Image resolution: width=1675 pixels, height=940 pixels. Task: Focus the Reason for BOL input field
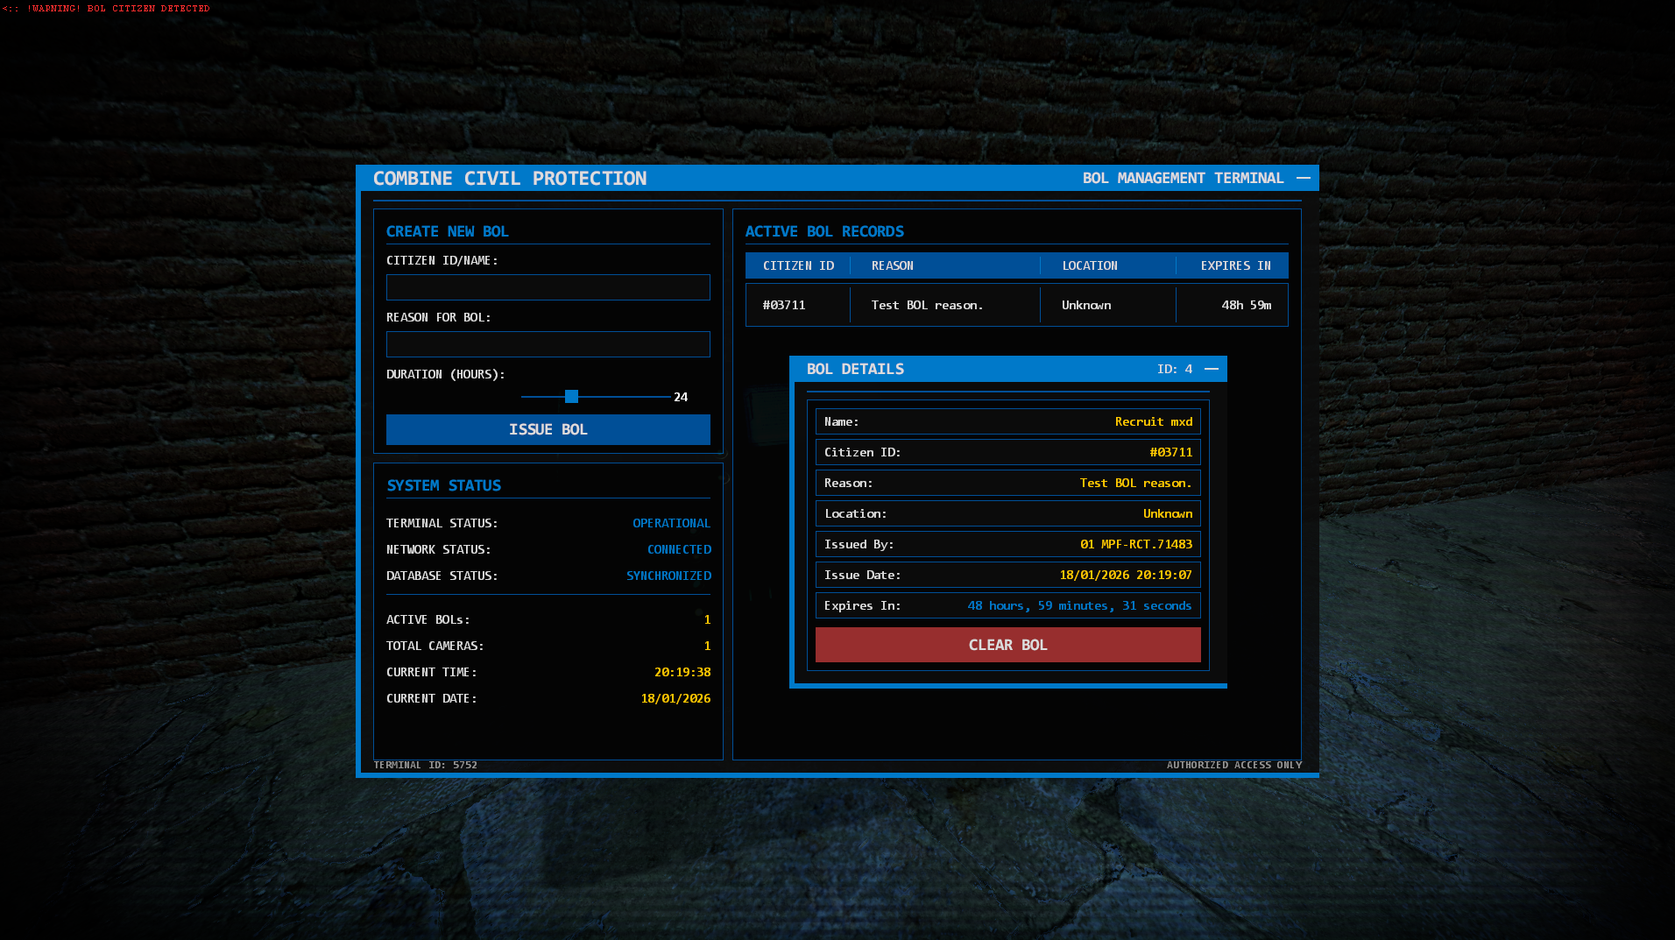548,344
